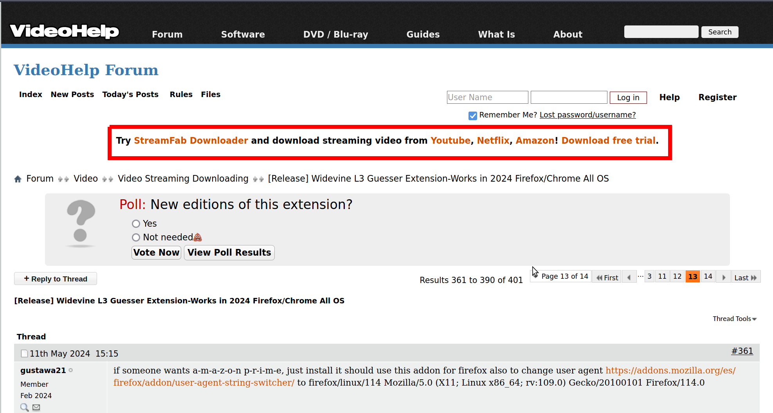This screenshot has height=413, width=773.
Task: Select the Not needed poll option
Action: 136,237
